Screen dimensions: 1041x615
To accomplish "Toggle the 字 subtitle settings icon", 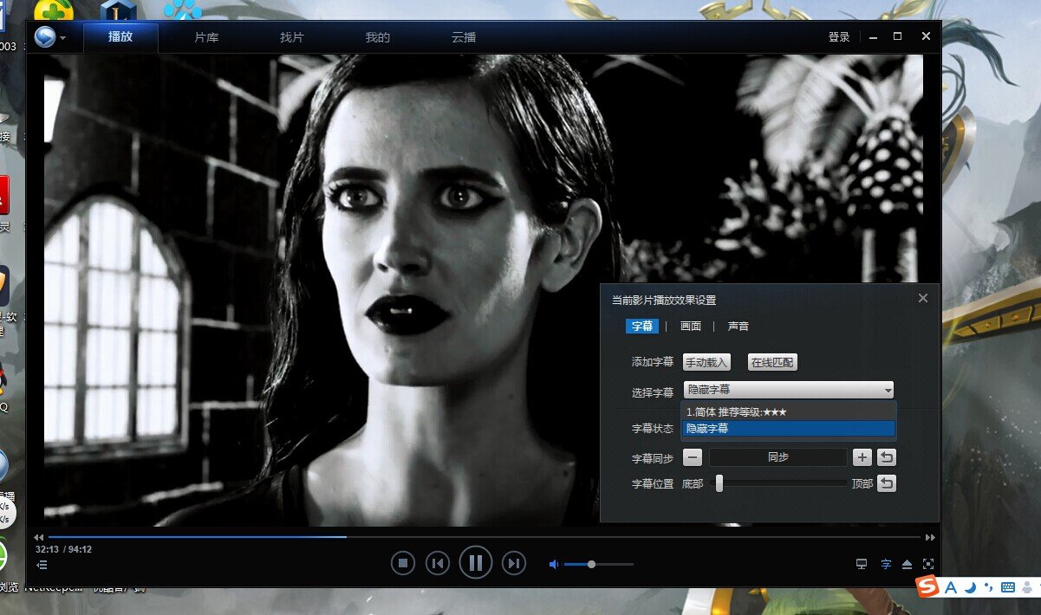I will point(886,565).
